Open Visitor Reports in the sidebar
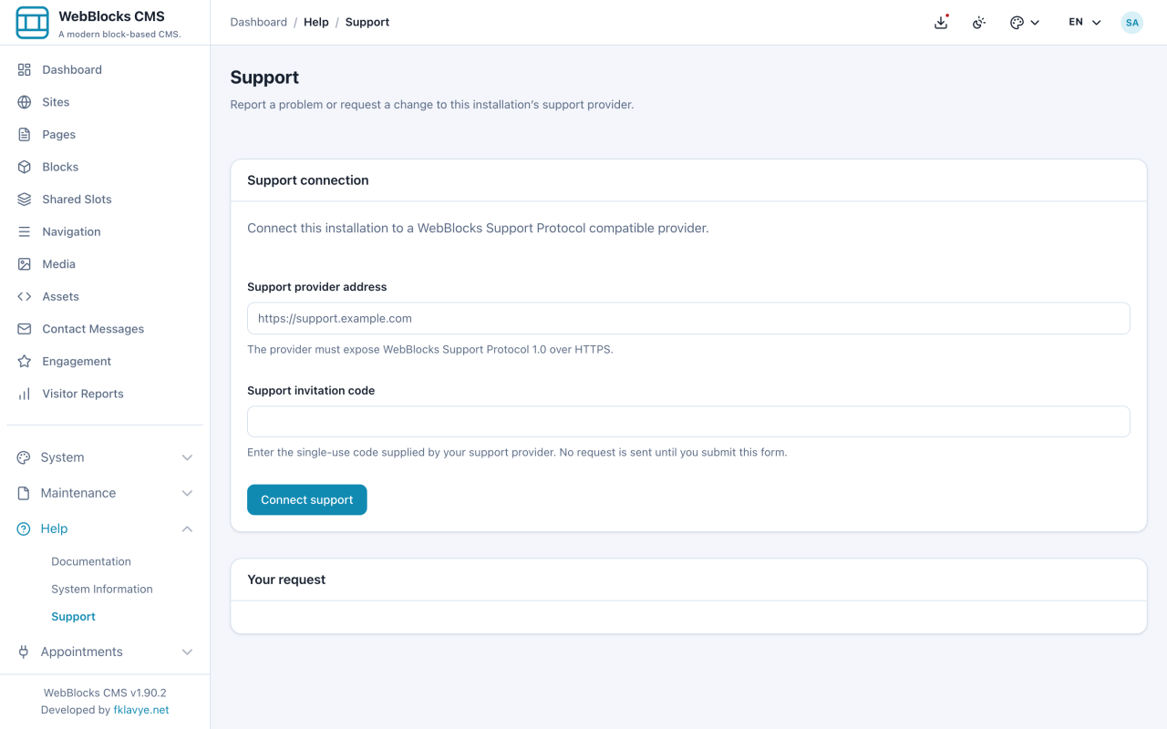 pos(105,394)
